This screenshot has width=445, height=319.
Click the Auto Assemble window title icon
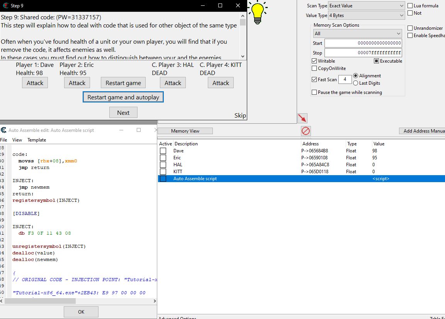click(x=3, y=130)
